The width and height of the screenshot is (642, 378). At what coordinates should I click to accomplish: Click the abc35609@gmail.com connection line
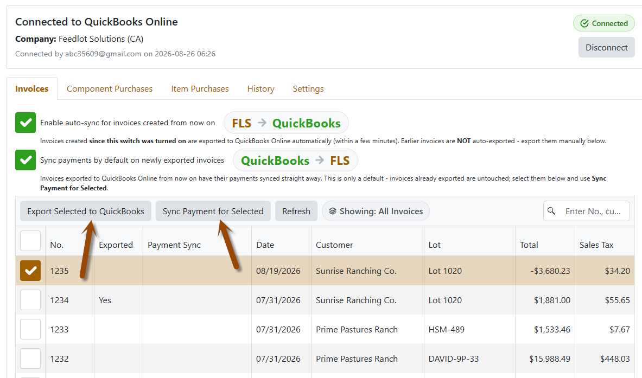(115, 54)
